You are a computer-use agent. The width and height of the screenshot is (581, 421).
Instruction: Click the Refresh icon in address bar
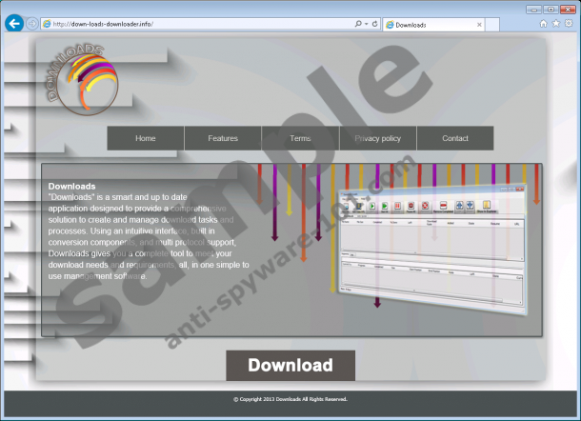[x=374, y=23]
